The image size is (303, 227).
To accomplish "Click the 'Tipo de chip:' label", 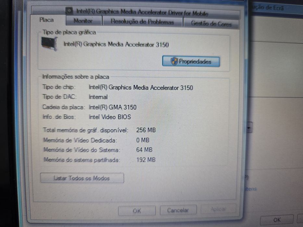I will [x=59, y=87].
